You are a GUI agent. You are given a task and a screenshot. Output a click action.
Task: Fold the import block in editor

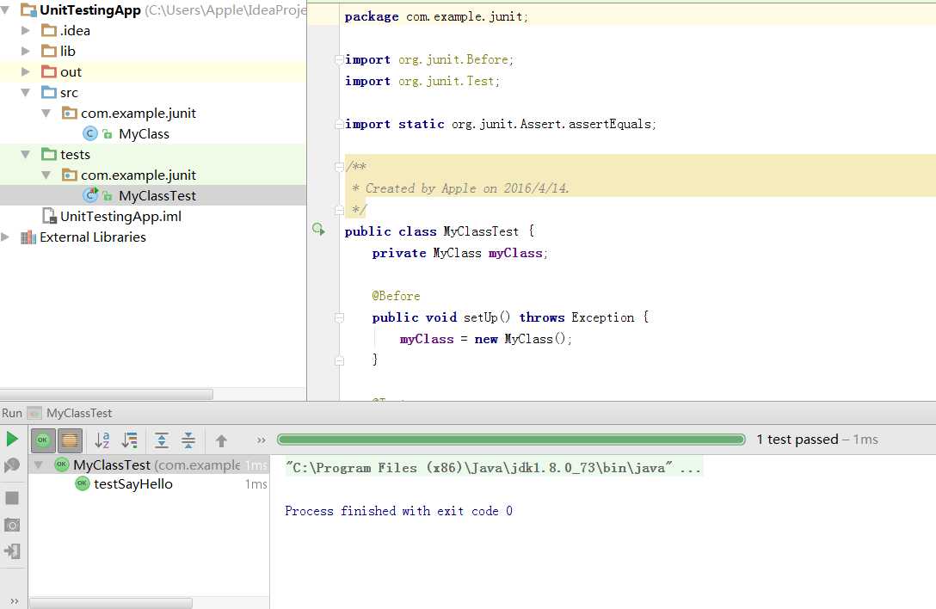[339, 59]
